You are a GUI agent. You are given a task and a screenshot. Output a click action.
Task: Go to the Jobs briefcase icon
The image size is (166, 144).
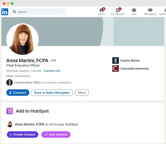click(x=134, y=10)
